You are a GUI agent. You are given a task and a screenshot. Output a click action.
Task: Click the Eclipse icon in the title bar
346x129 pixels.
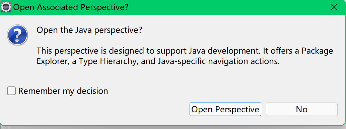pos(6,7)
